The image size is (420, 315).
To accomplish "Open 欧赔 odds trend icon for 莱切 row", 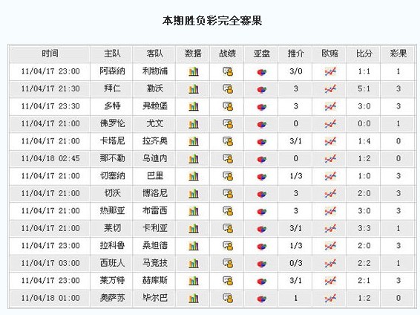I will 330,228.
